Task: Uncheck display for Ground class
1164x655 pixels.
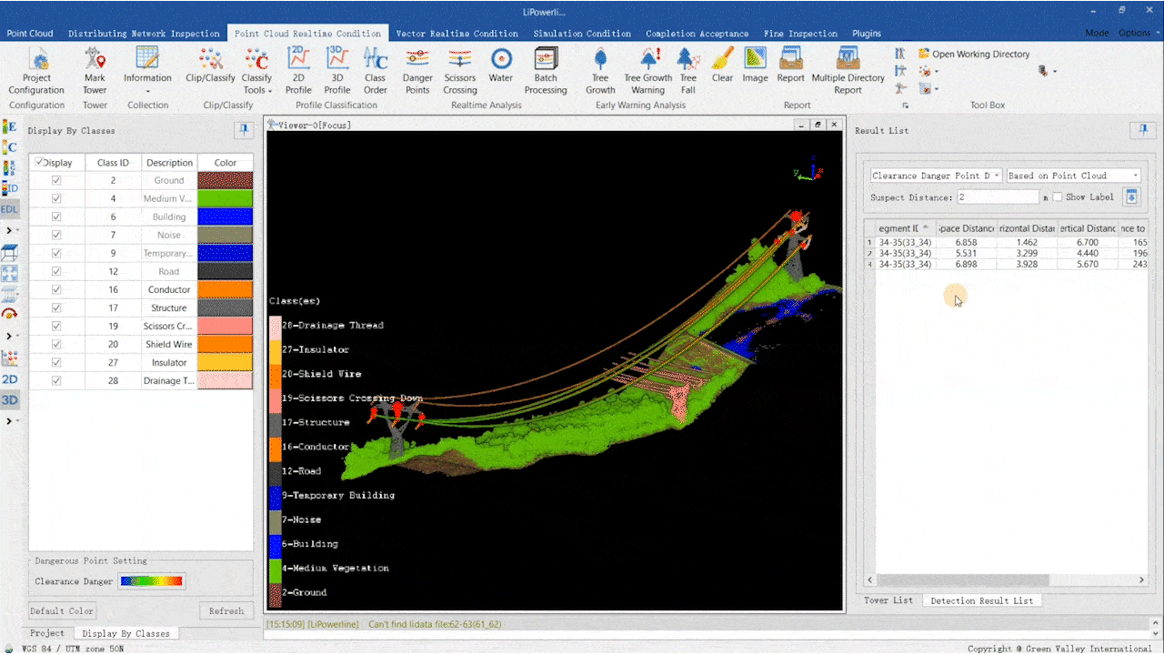Action: (x=56, y=180)
